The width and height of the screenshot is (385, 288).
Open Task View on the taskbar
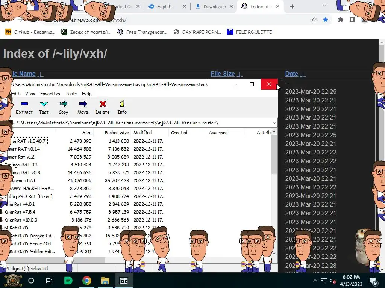[49, 280]
